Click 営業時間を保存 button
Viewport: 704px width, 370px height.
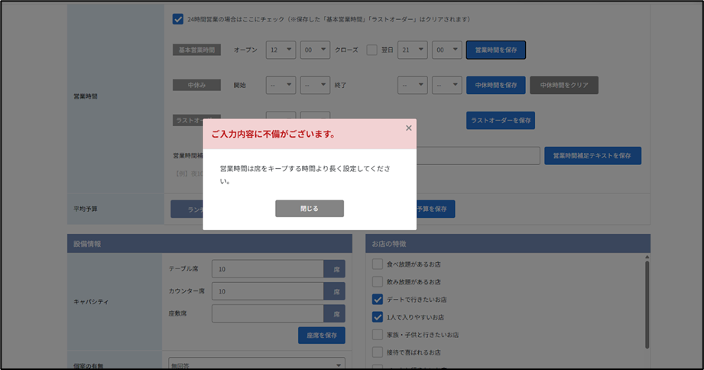pyautogui.click(x=496, y=50)
